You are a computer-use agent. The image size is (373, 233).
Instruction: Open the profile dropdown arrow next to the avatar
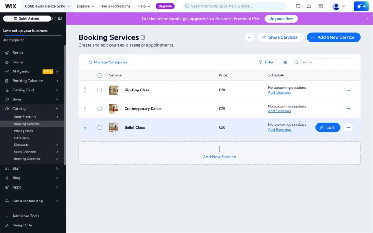point(343,7)
